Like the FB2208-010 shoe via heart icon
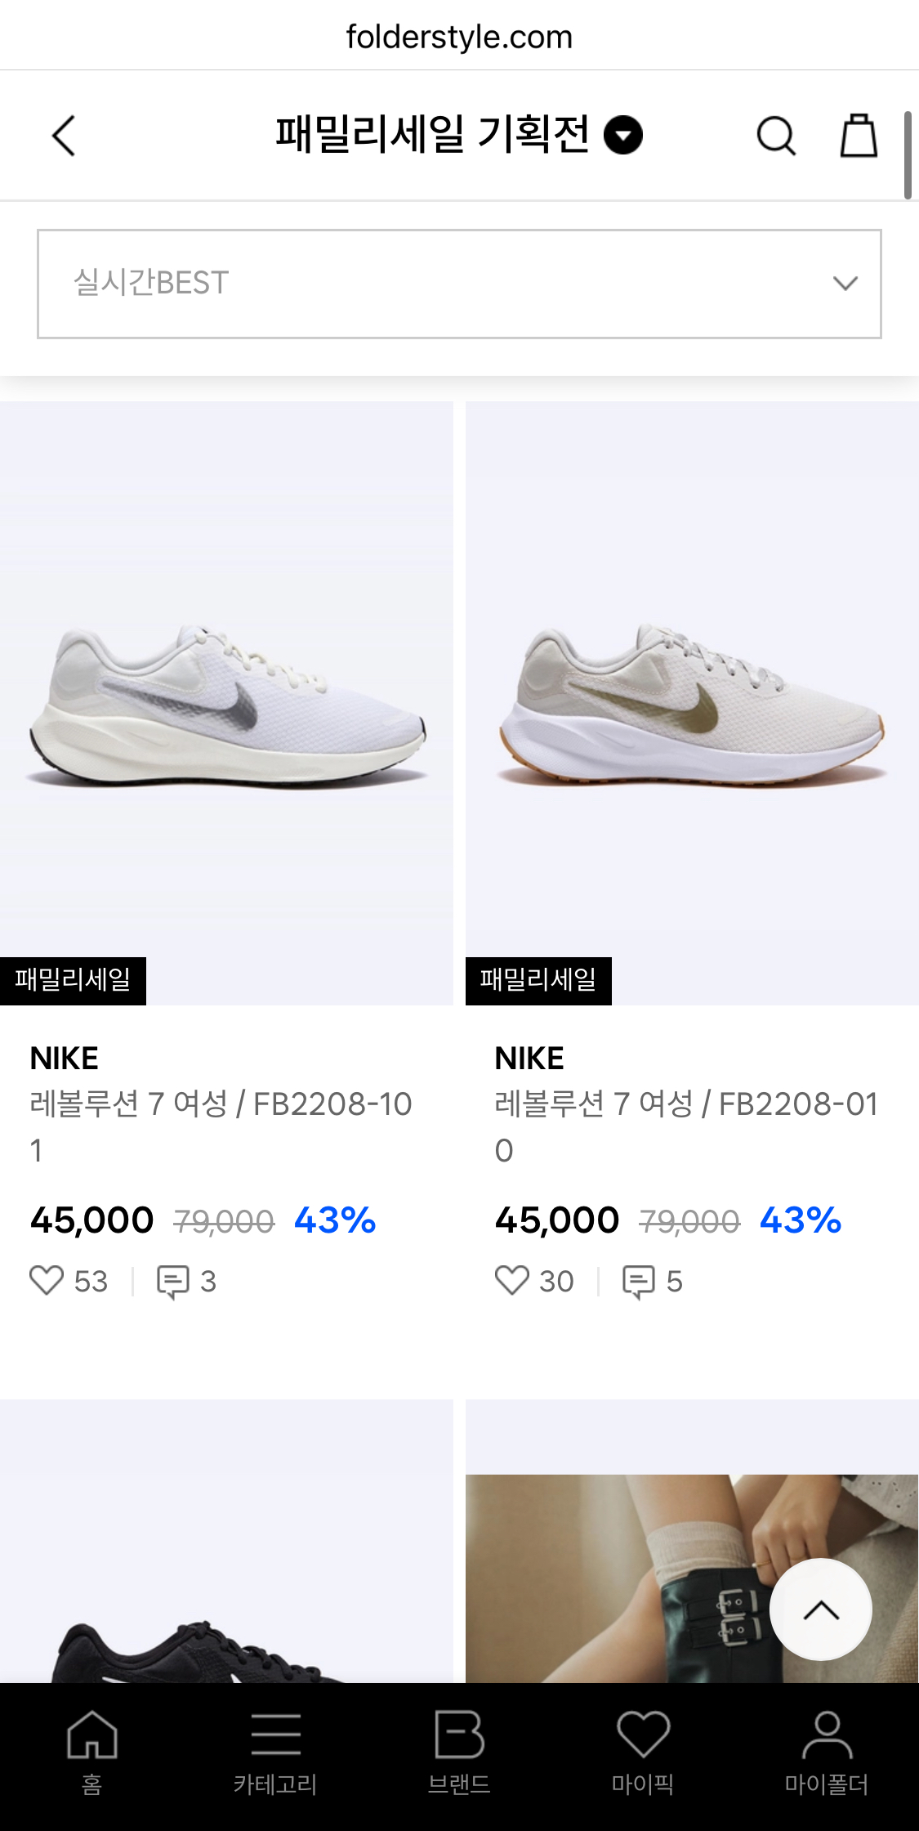Image resolution: width=919 pixels, height=1831 pixels. click(512, 1280)
